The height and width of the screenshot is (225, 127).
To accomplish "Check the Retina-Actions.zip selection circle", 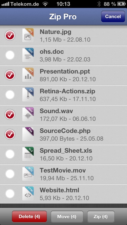I will coord(10,94).
